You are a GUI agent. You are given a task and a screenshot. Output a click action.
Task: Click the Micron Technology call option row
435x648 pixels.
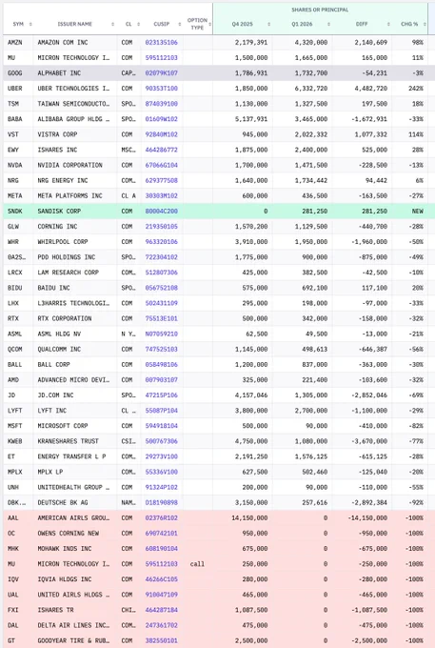[217, 564]
